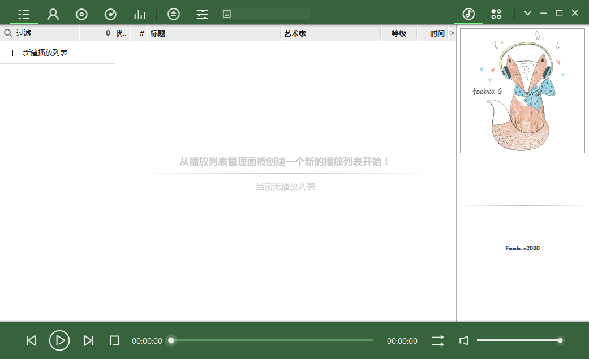The height and width of the screenshot is (359, 589).
Task: Skip to the previous track
Action: 32,340
